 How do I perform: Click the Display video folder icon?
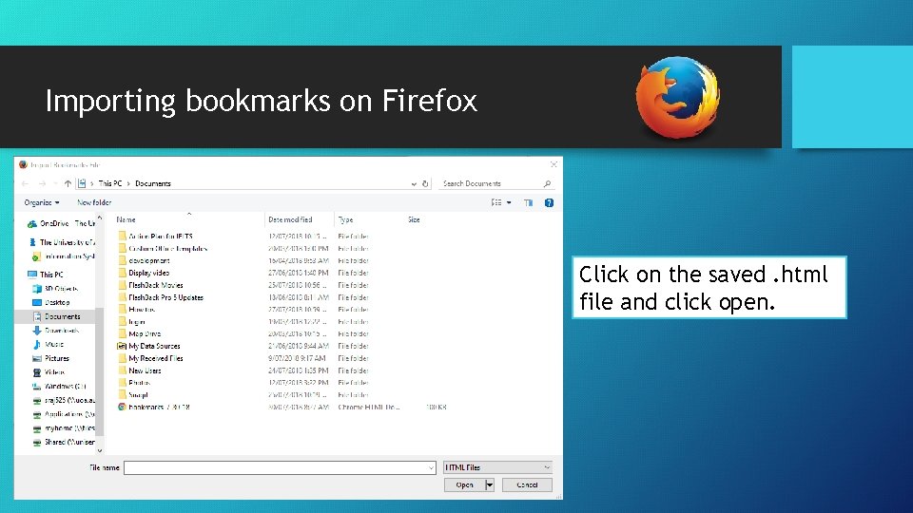[x=122, y=273]
